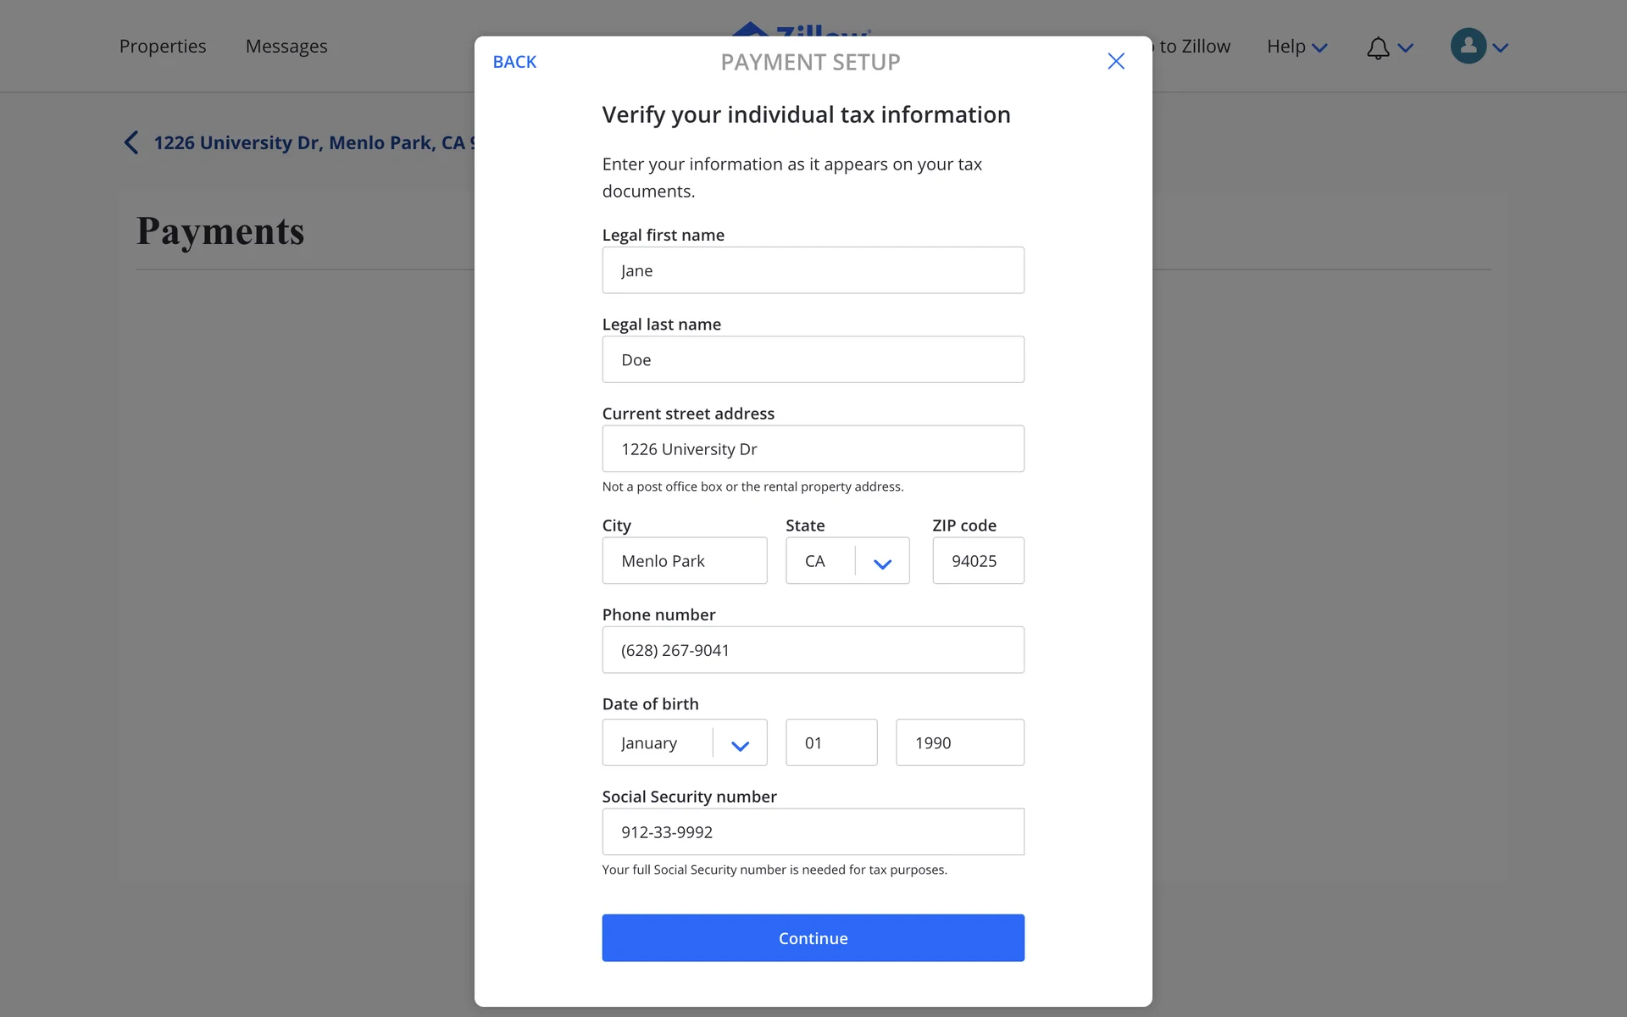Screen dimensions: 1627x1017
Task: Edit the ZIP code field
Action: point(978,561)
